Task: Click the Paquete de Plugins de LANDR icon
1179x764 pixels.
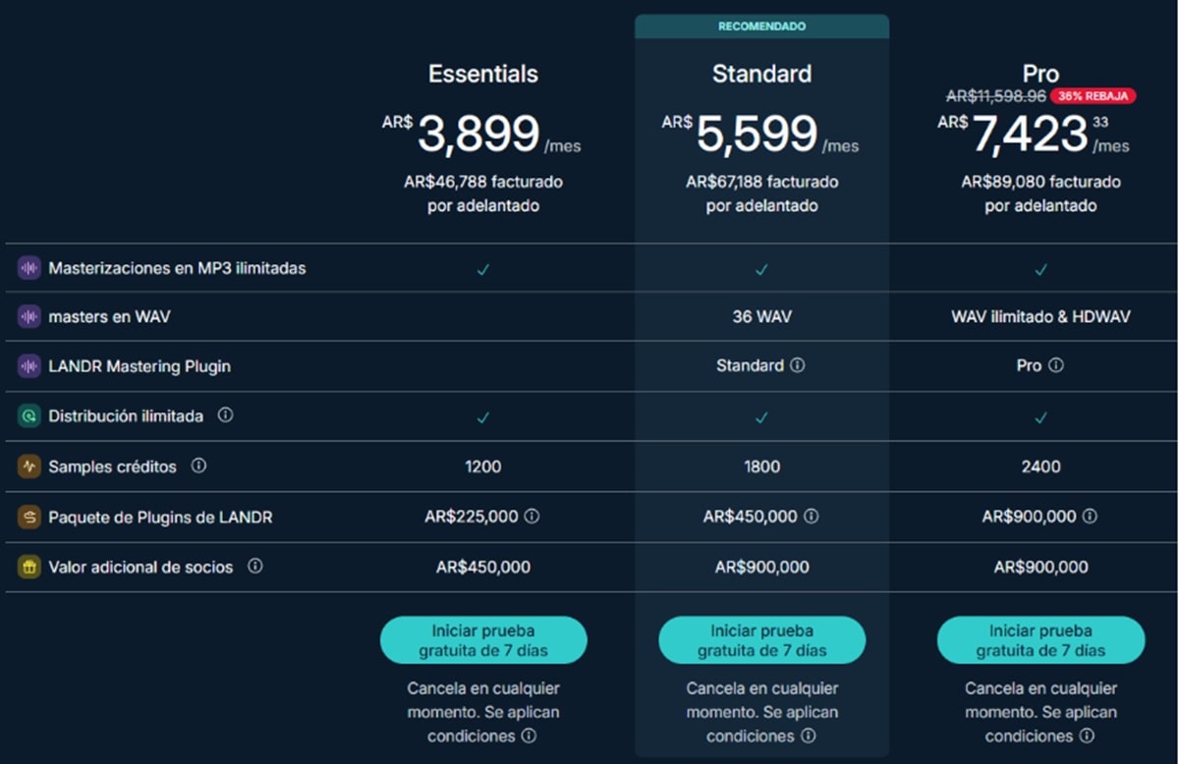Action: (x=29, y=517)
